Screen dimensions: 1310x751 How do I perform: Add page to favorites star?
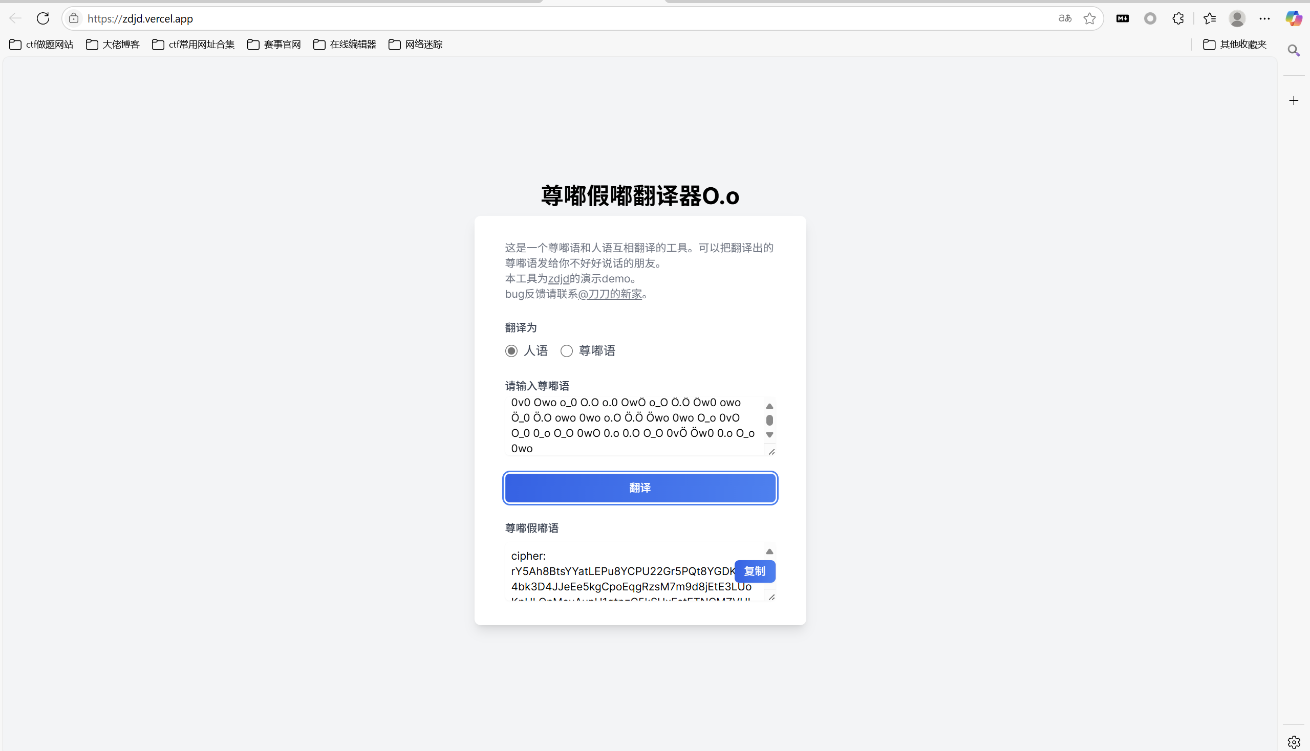1089,18
